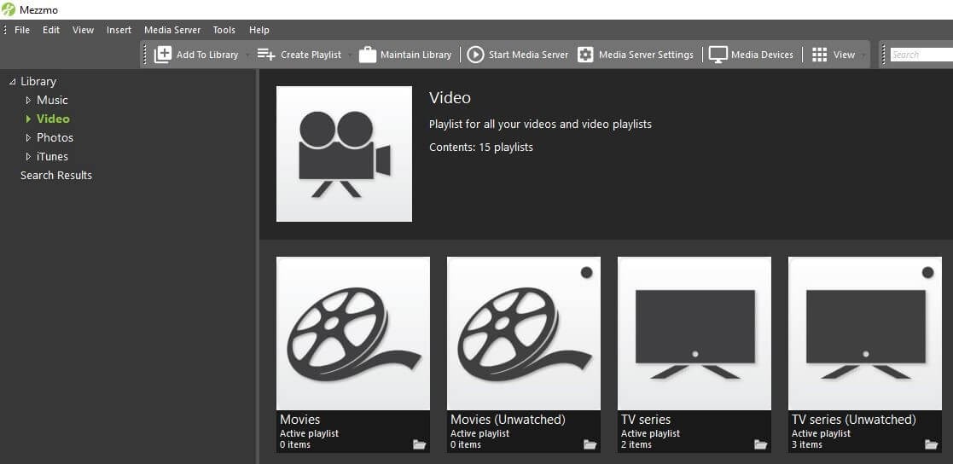The image size is (953, 464).
Task: Click inside the Search input field
Action: [920, 55]
